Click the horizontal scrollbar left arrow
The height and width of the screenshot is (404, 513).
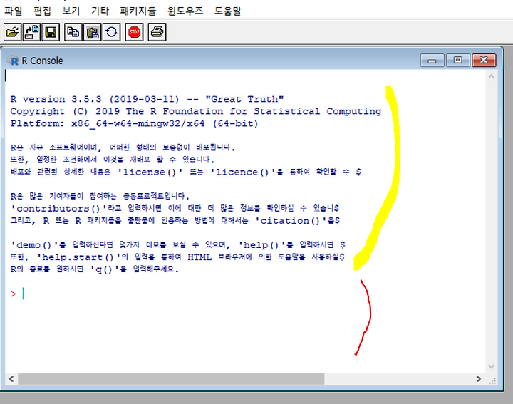coord(11,379)
